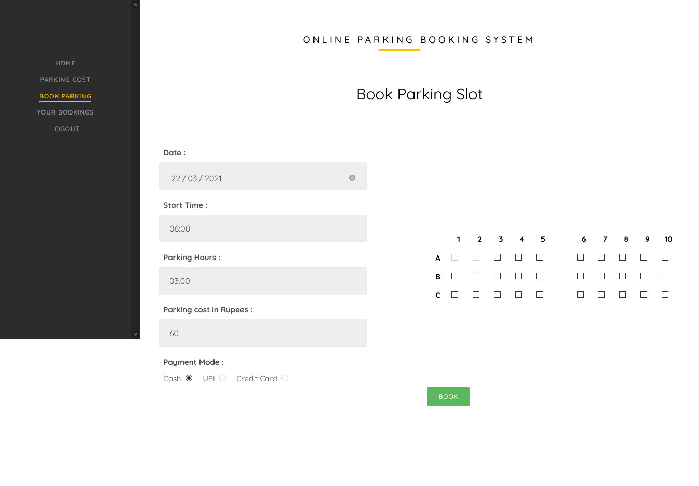Click the Start Time field
This screenshot has width=699, height=486.
coord(263,228)
